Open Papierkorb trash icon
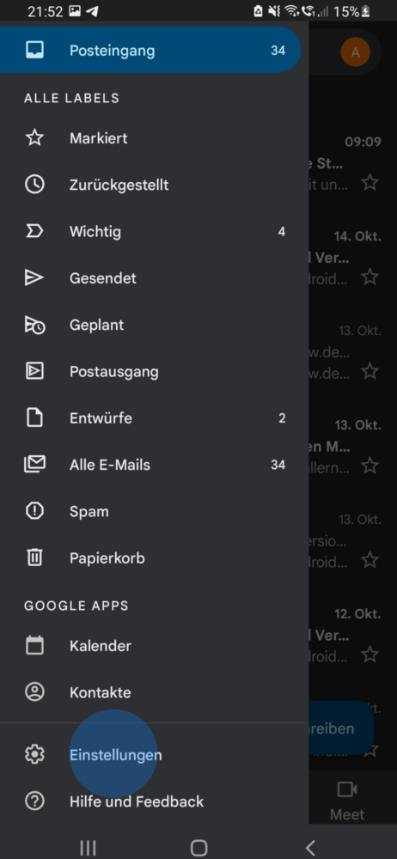The height and width of the screenshot is (859, 397). pos(34,557)
